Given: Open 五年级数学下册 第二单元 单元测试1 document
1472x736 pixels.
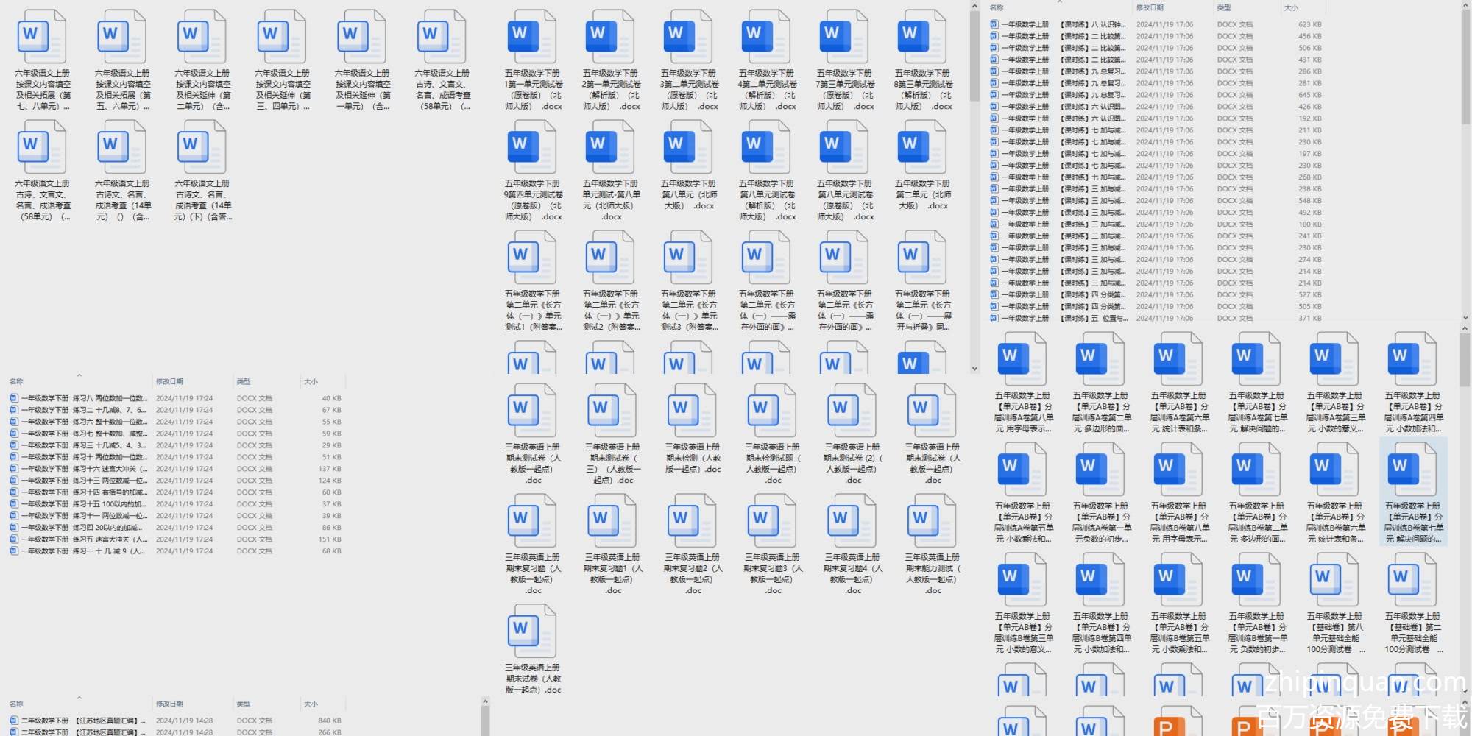Looking at the screenshot, I should click(x=532, y=258).
